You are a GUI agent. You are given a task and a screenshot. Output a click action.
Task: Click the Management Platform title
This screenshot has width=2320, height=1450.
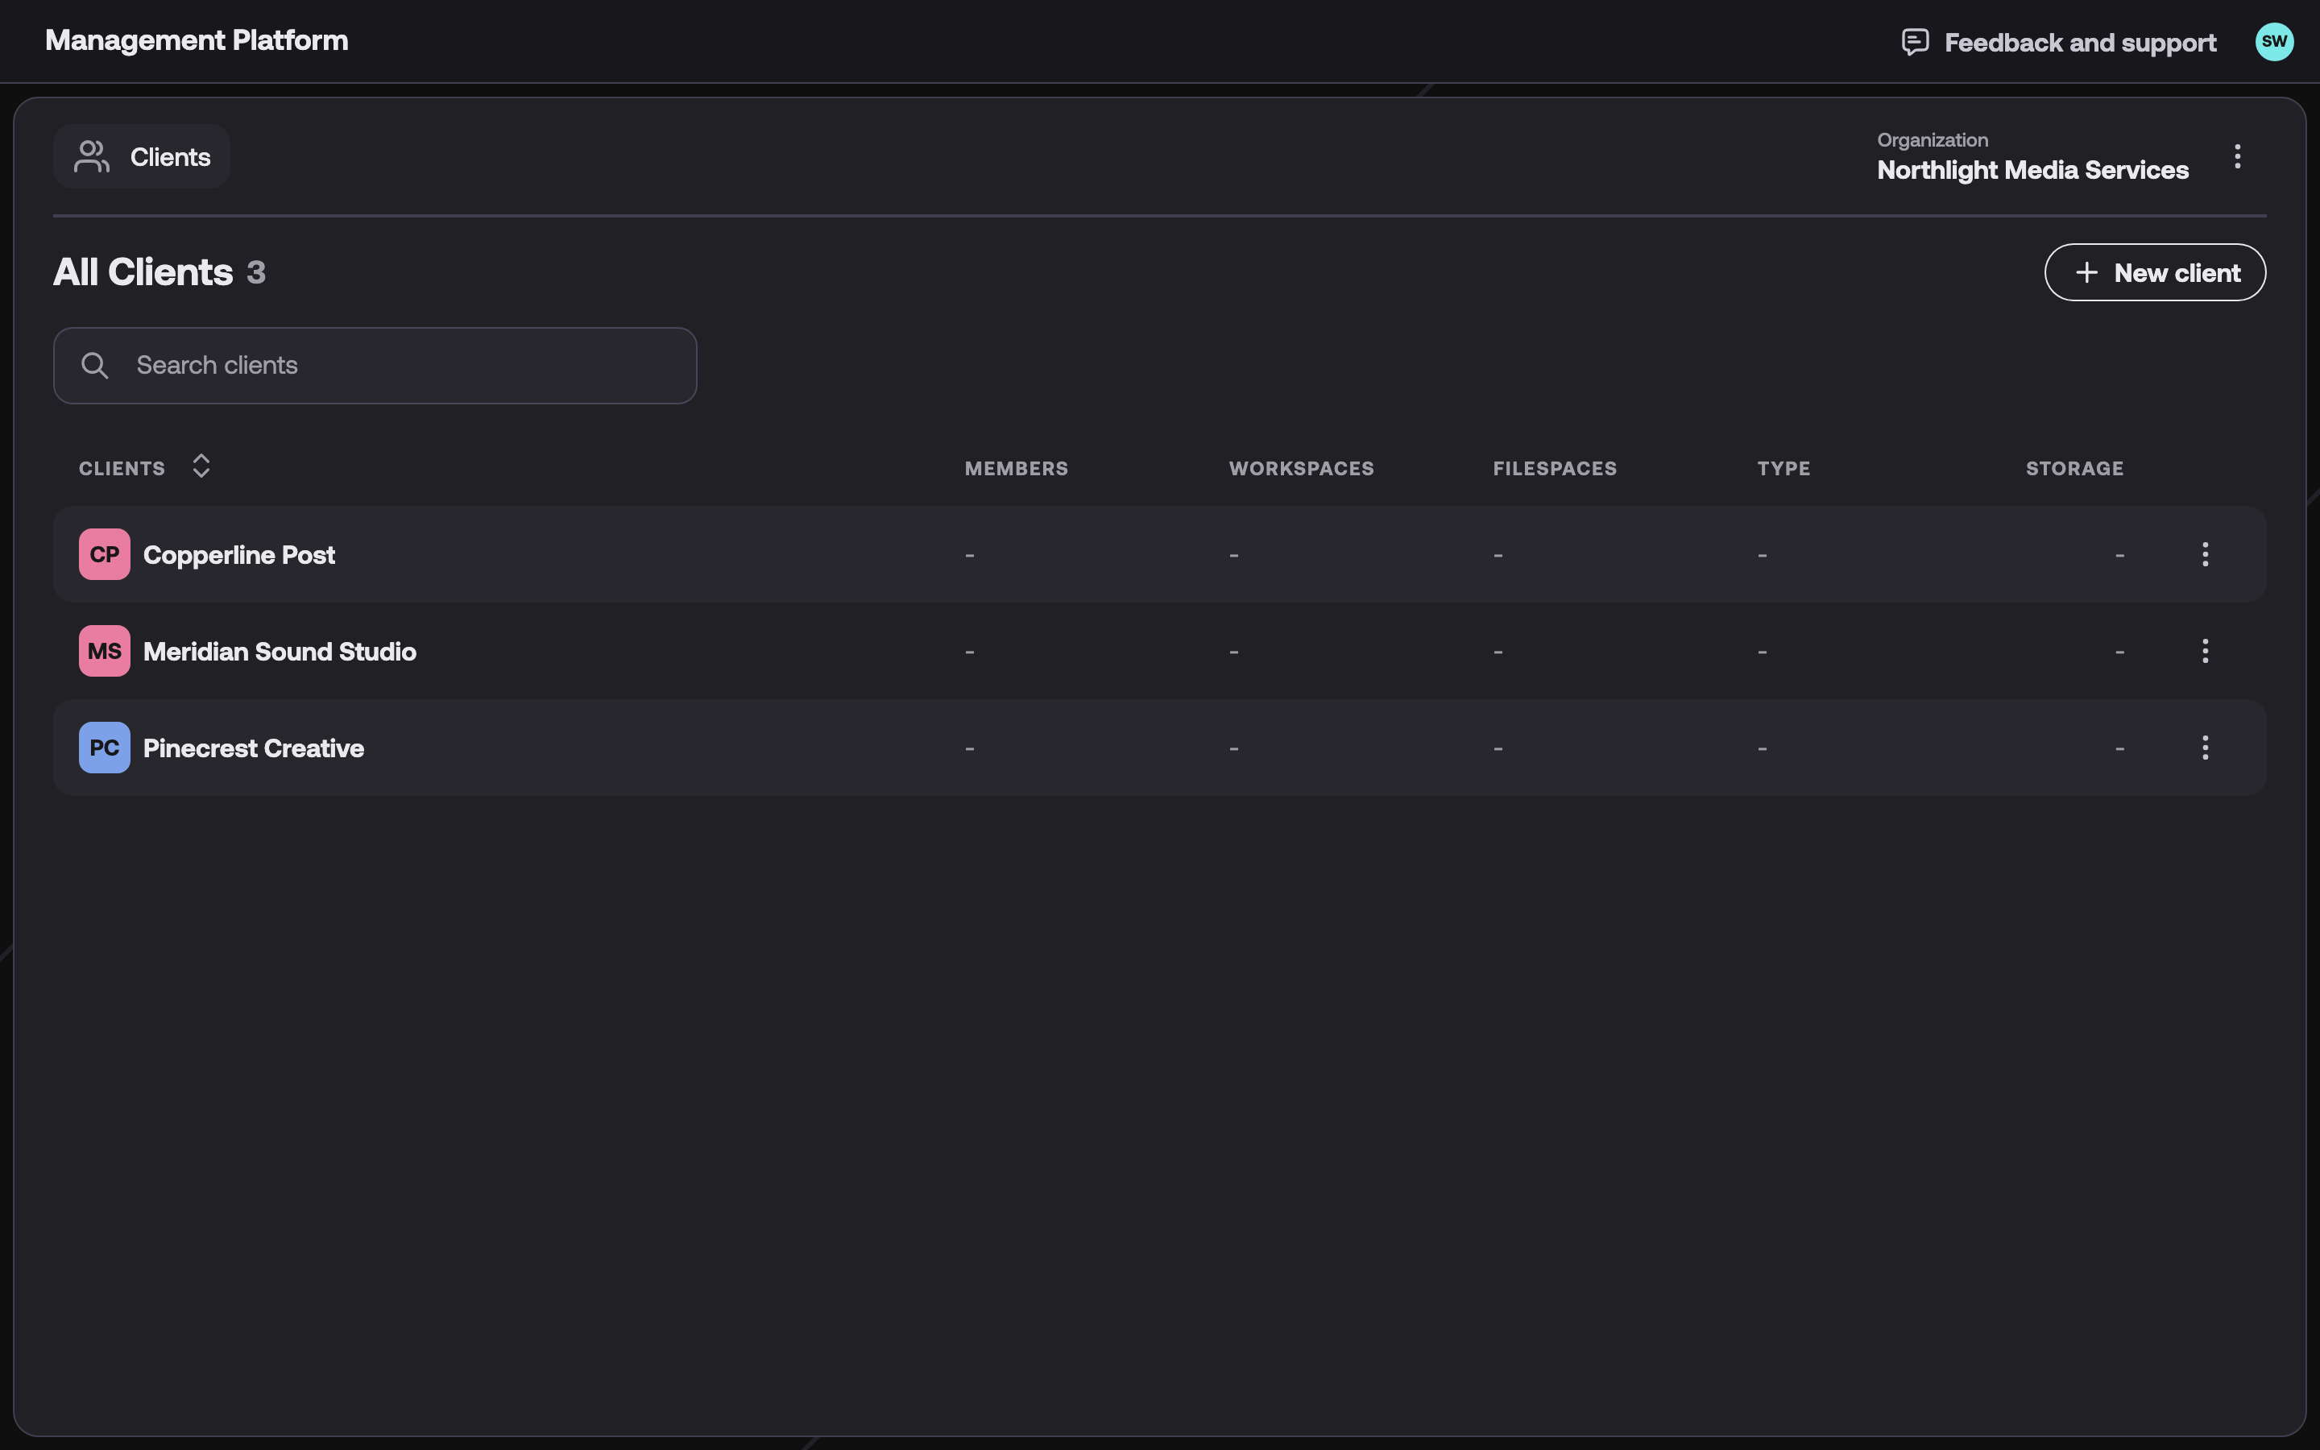click(197, 40)
